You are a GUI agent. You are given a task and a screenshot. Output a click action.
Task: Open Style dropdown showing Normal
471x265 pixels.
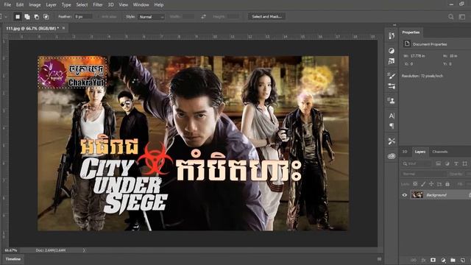click(x=152, y=17)
